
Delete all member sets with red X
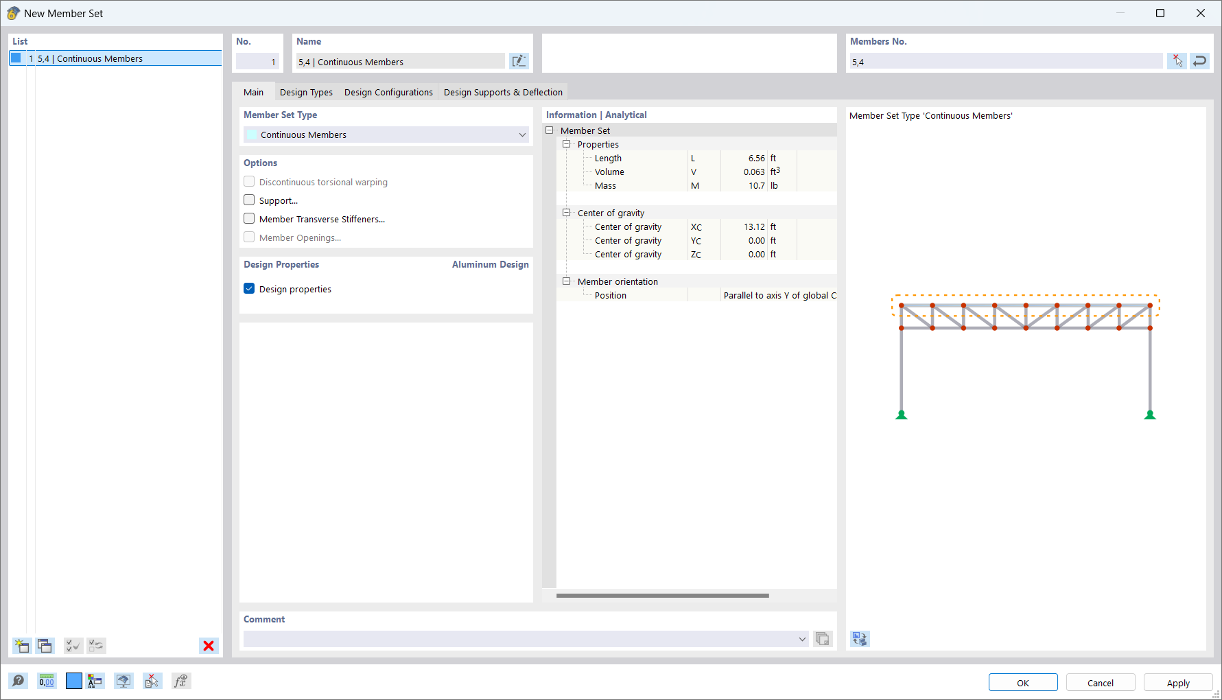[209, 646]
